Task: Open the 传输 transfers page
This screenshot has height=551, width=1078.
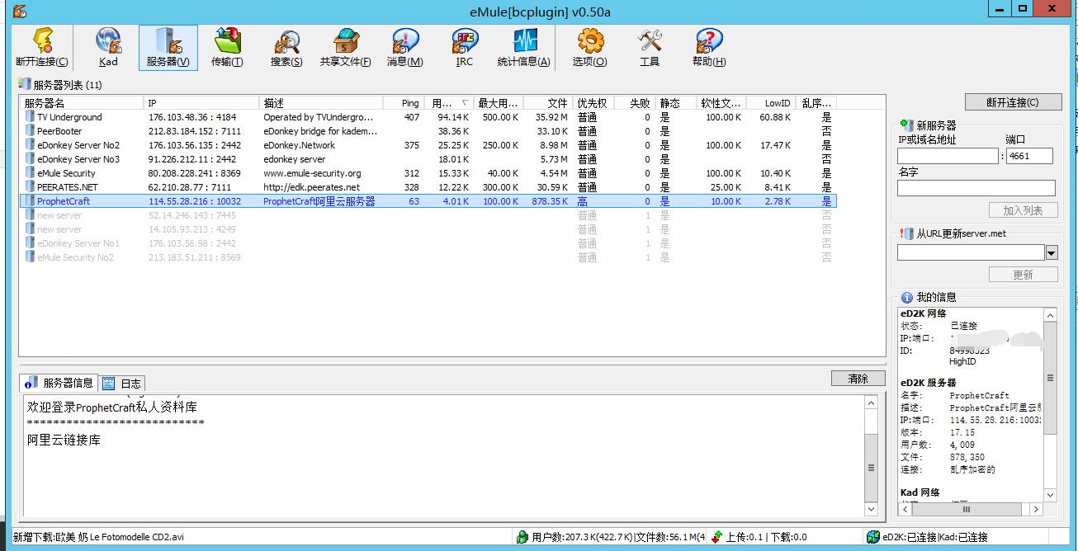Action: [227, 47]
